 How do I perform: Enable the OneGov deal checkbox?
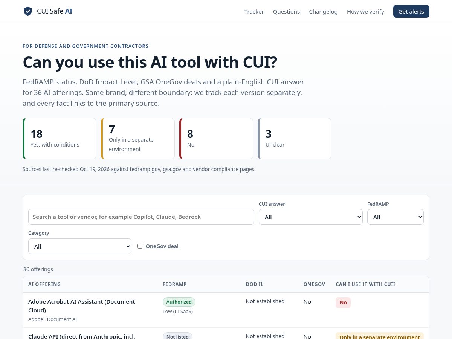coord(140,246)
